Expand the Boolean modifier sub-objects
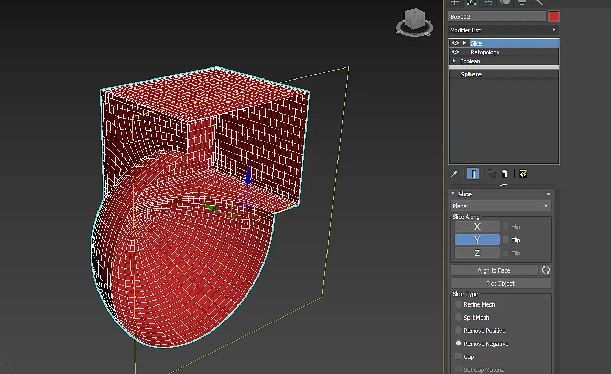 tap(454, 61)
